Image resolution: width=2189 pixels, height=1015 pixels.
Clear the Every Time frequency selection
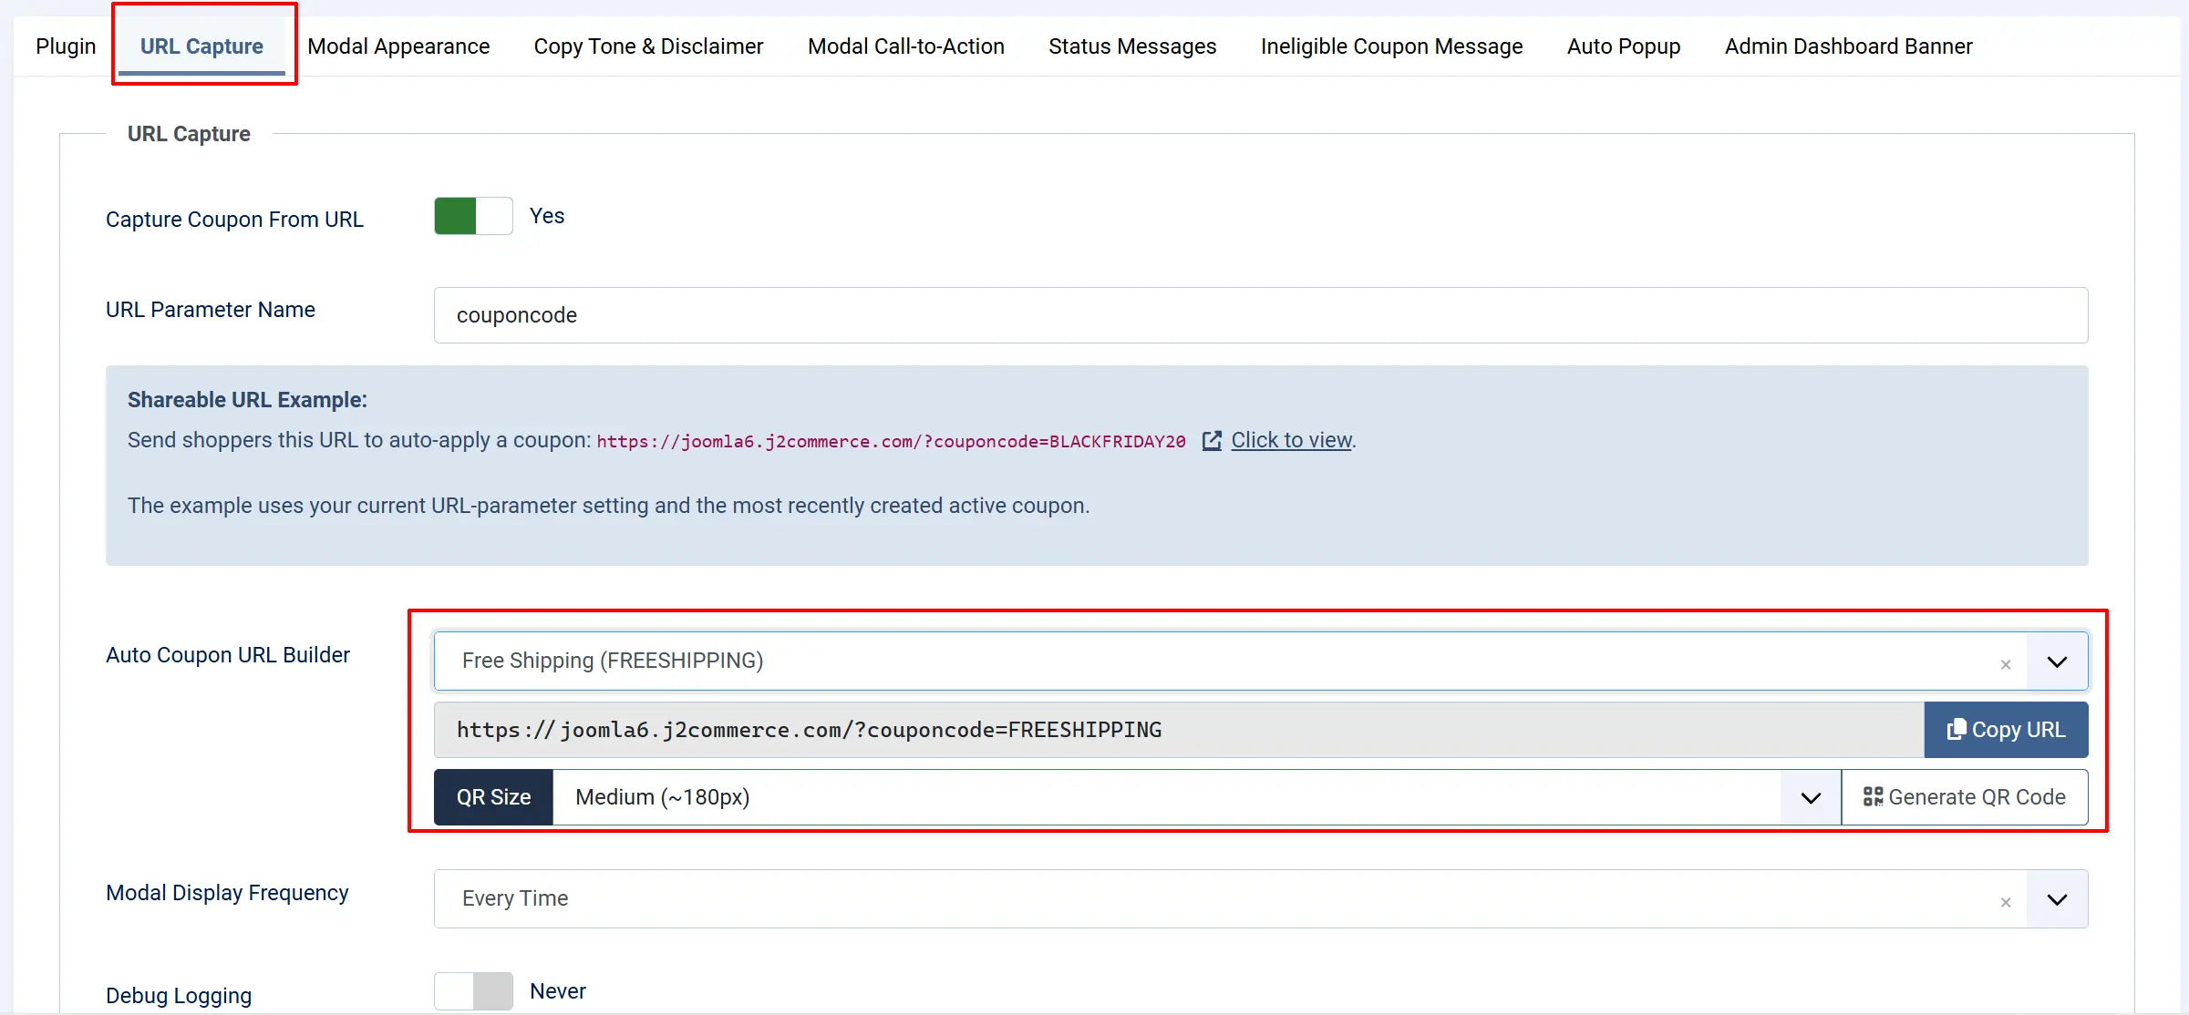[2006, 902]
